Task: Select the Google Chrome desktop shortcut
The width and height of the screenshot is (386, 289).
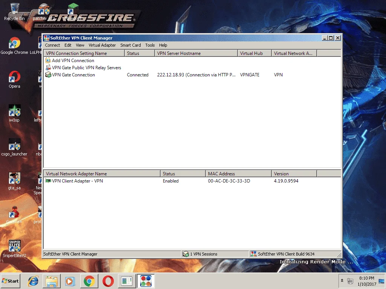Action: [14, 46]
